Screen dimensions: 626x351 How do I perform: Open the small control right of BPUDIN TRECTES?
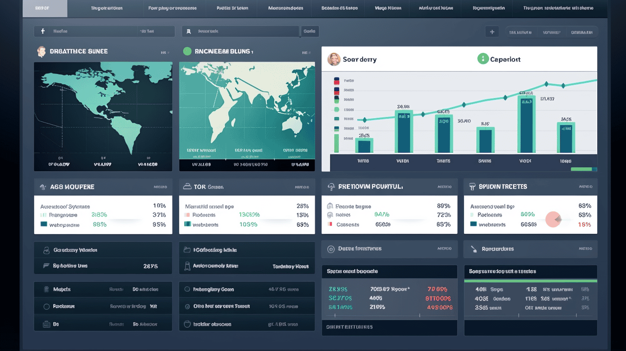(586, 187)
